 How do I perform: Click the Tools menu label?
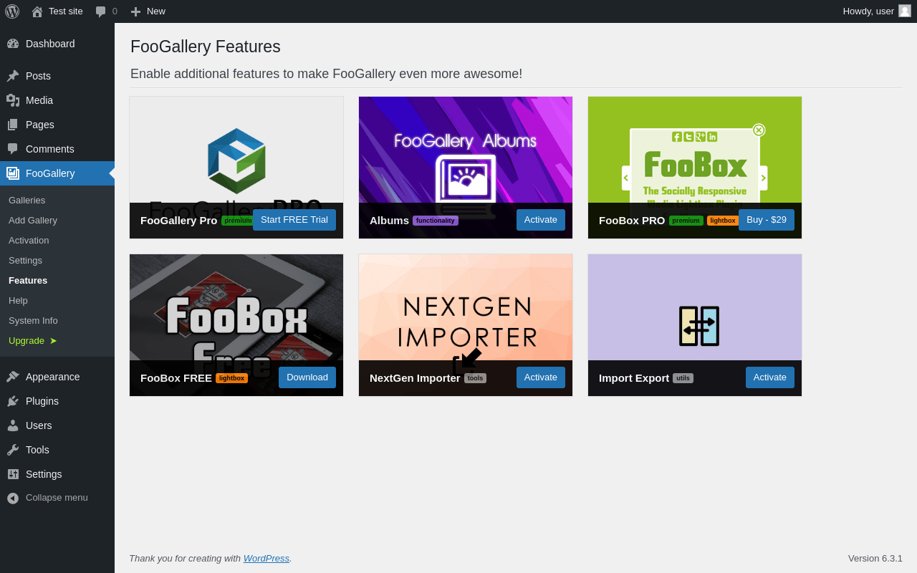[x=37, y=450]
